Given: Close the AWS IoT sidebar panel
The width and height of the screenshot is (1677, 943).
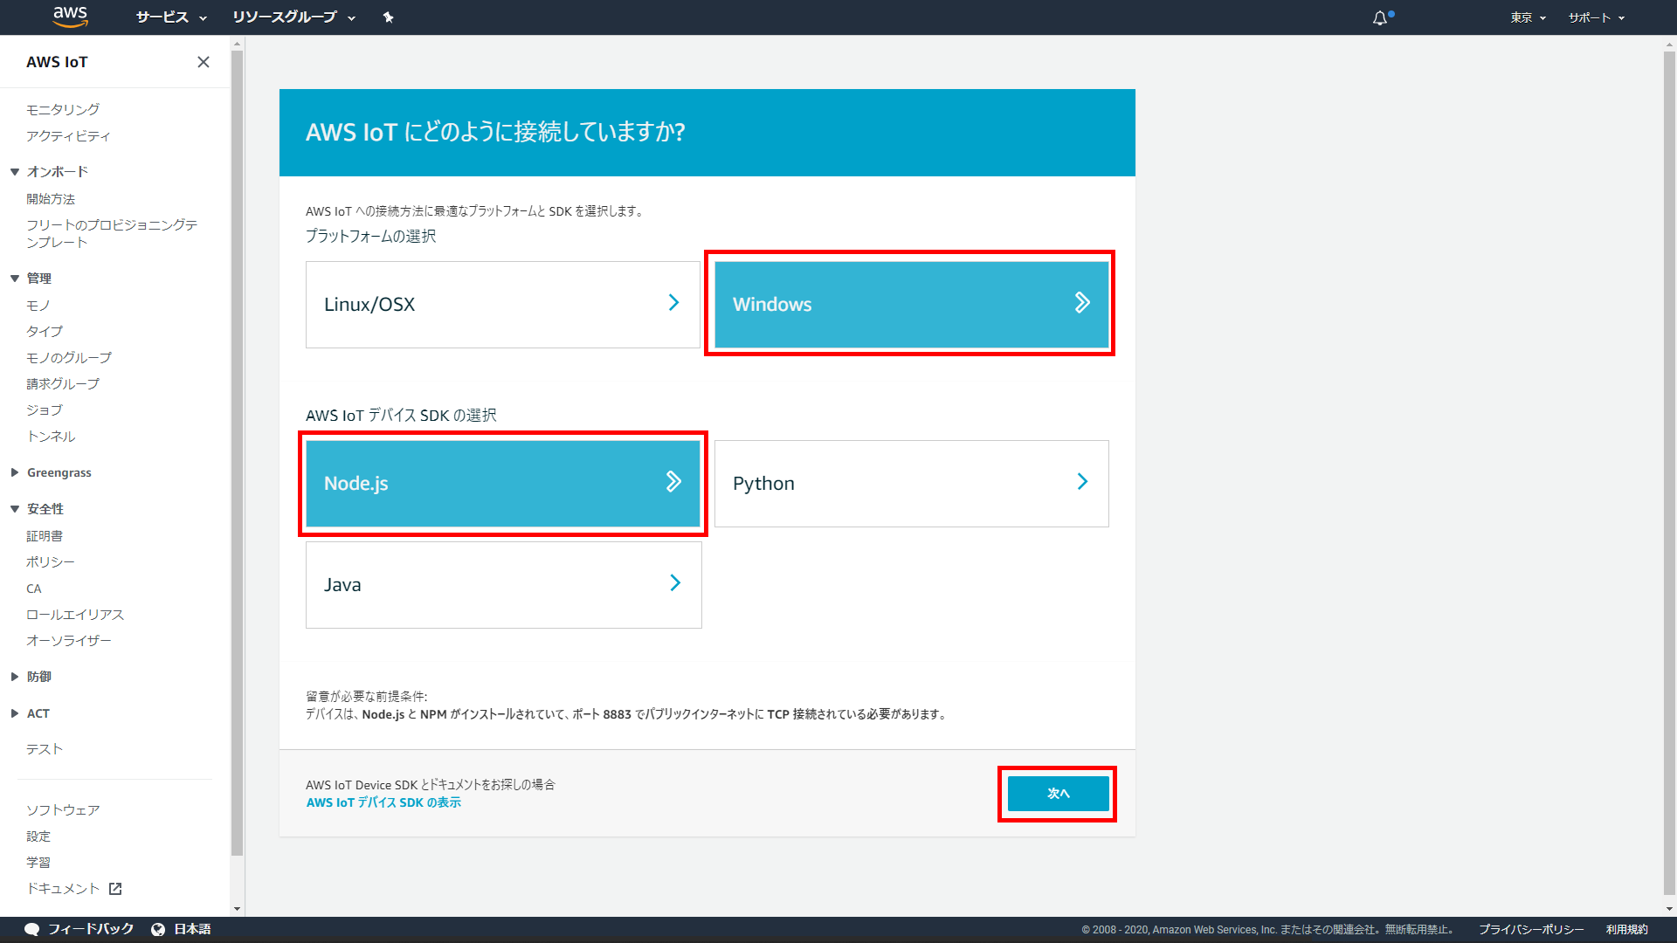Looking at the screenshot, I should (x=204, y=62).
